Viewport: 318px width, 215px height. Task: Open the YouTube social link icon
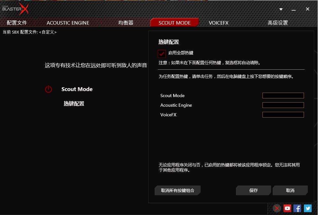coord(287,208)
